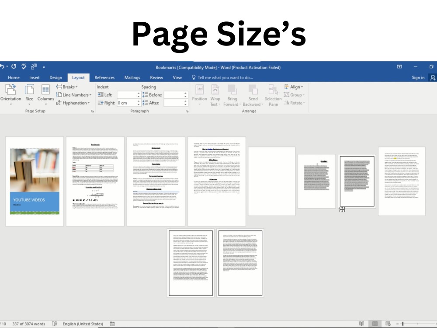Click the Redo repeat icon
This screenshot has width=437, height=328.
(14, 66)
